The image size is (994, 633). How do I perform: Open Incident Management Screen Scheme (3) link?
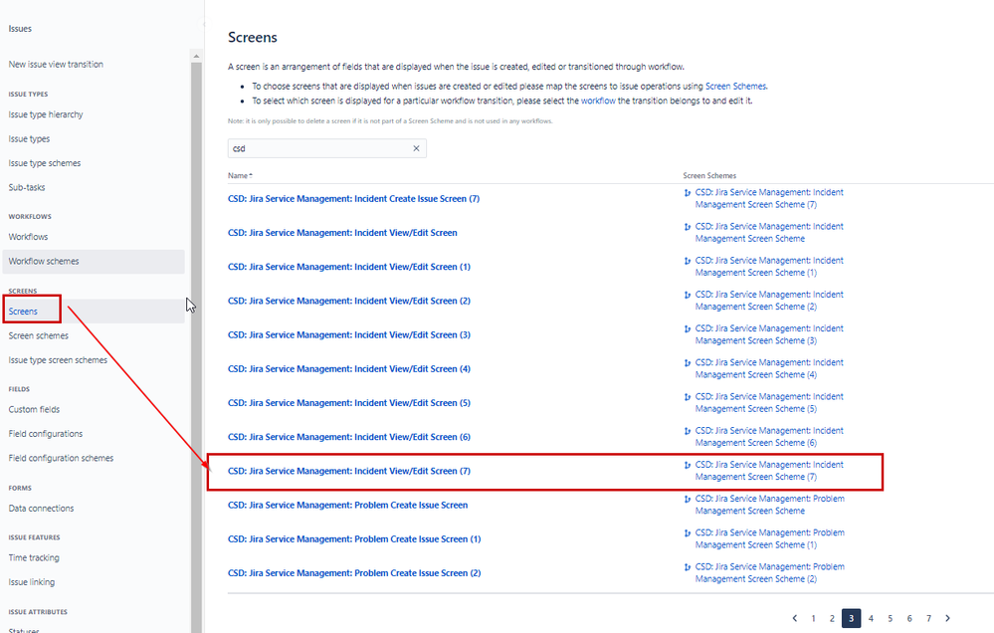tap(769, 334)
